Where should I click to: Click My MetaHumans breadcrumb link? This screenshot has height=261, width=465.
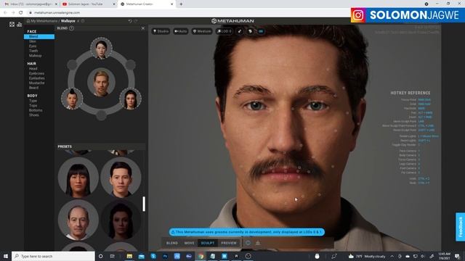coord(44,21)
